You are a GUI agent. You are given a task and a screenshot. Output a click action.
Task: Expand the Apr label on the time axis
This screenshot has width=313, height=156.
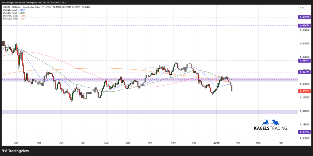click(x=16, y=142)
